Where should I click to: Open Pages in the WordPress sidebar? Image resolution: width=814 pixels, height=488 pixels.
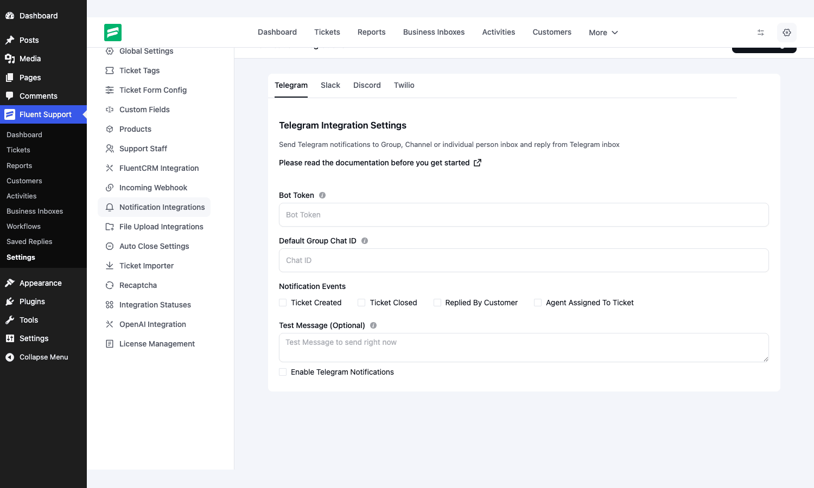[43, 78]
